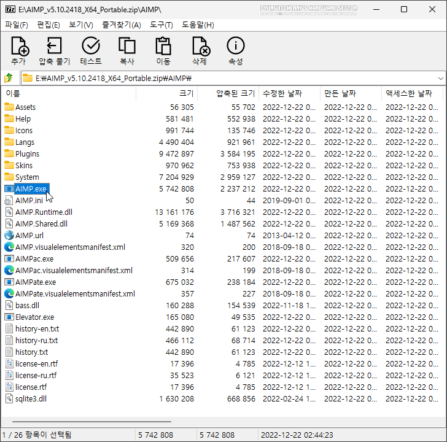Click the Extract (압축 풀기) toolbar icon

coord(54,46)
